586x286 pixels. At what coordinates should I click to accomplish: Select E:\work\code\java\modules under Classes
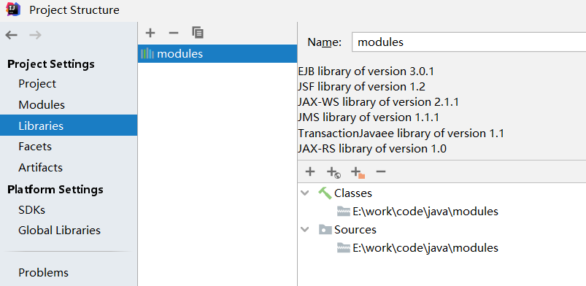tap(425, 212)
